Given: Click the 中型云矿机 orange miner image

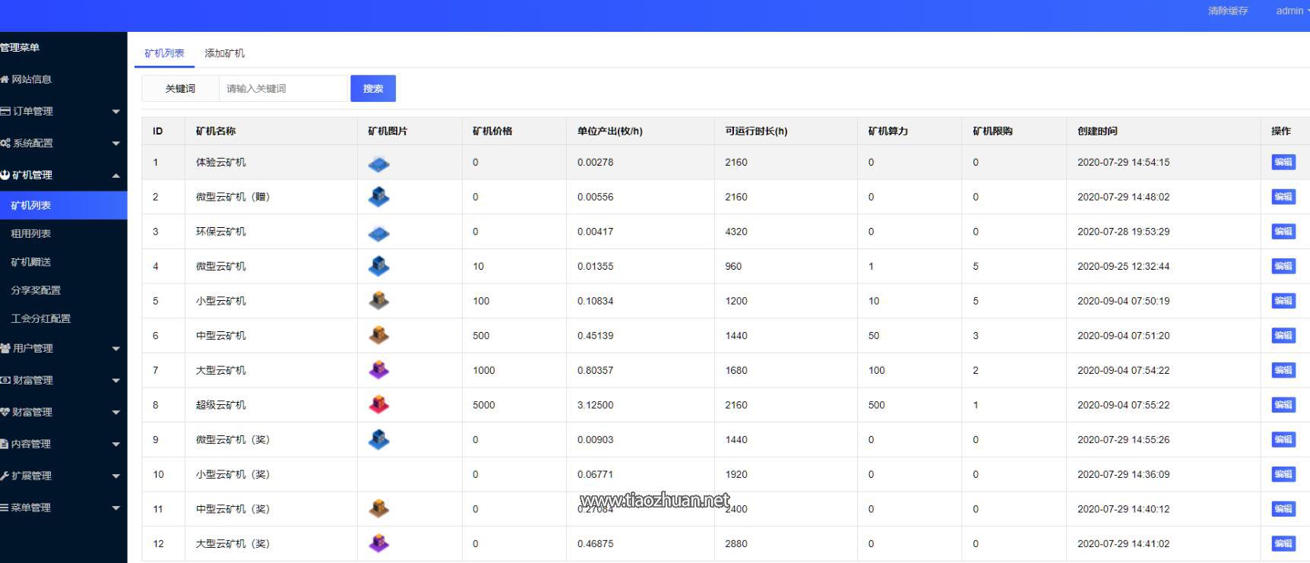Looking at the screenshot, I should tap(378, 335).
